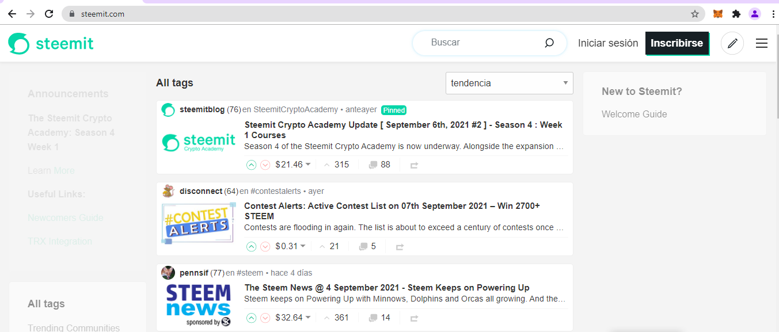The height and width of the screenshot is (332, 779).
Task: Open the browser extensions puzzle icon
Action: pos(736,14)
